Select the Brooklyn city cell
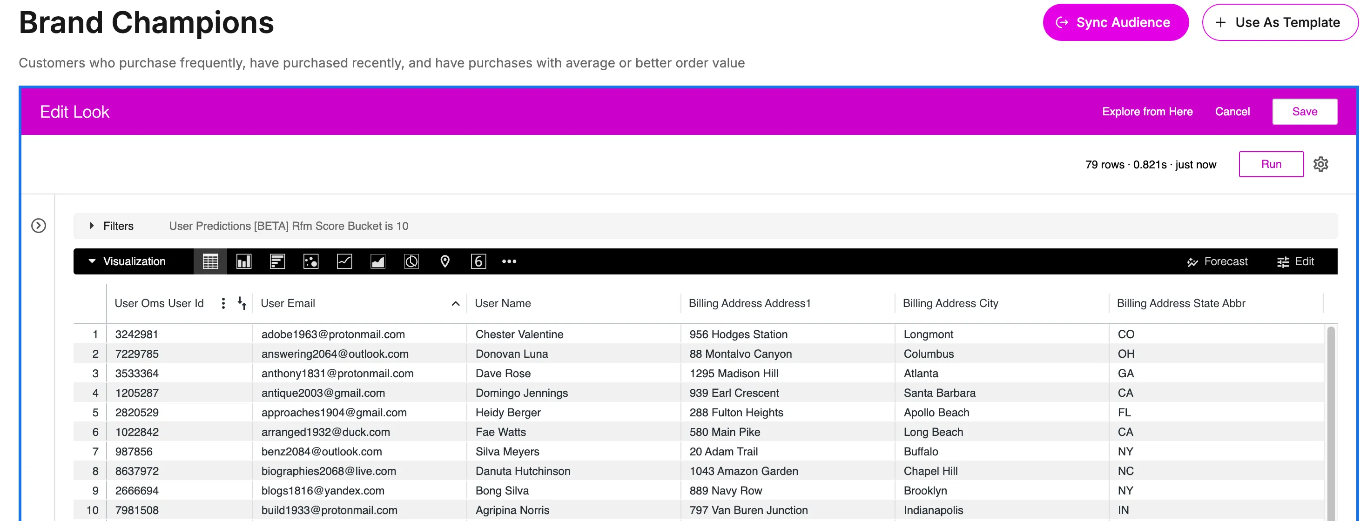Screen dimensions: 1360x521 tap(1002, 490)
